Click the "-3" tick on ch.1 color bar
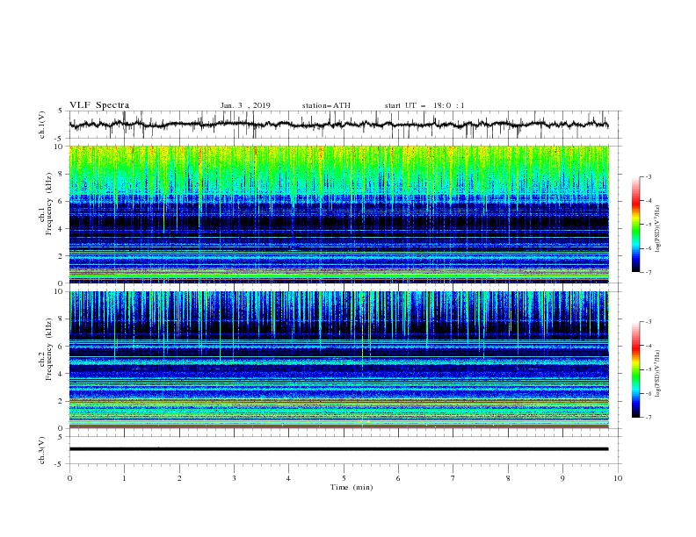This screenshot has height=537, width=696. coord(649,176)
